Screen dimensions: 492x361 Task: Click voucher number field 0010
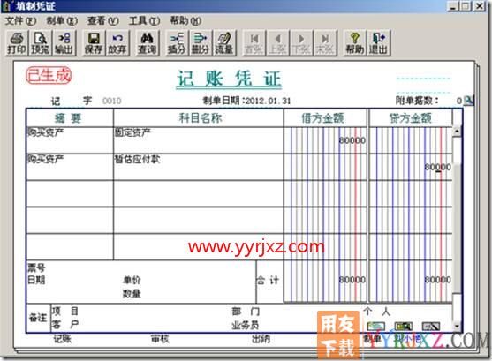coord(111,101)
